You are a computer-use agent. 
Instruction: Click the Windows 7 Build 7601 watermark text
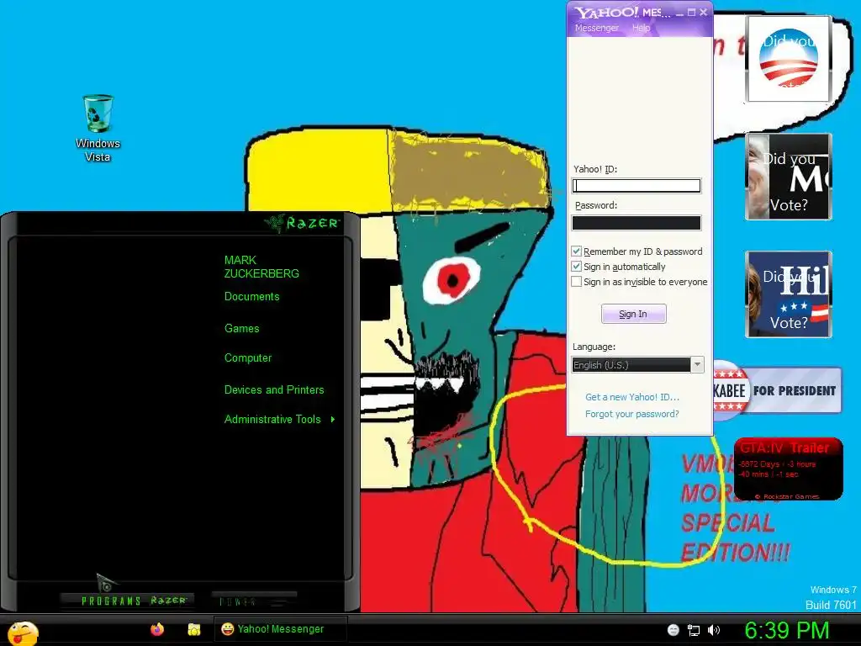click(830, 597)
